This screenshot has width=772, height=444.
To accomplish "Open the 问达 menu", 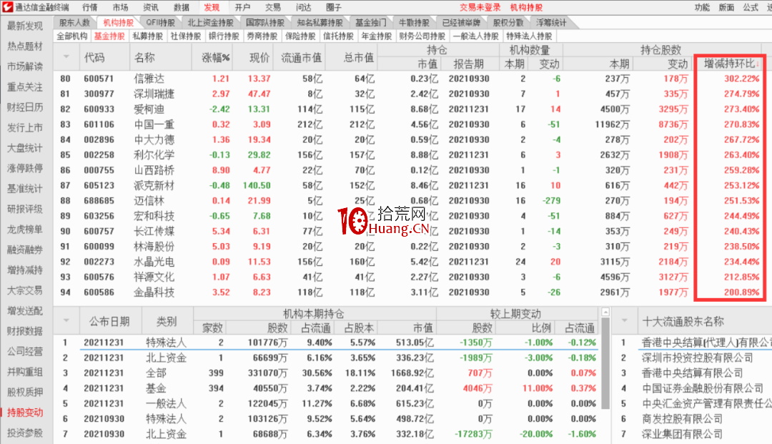I will tap(303, 7).
